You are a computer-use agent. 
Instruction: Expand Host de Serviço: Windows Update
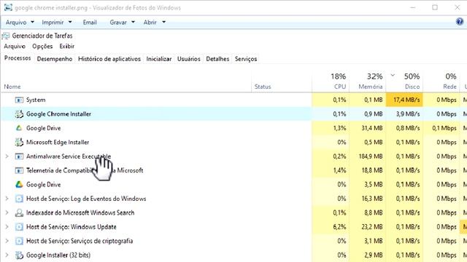pos(7,227)
